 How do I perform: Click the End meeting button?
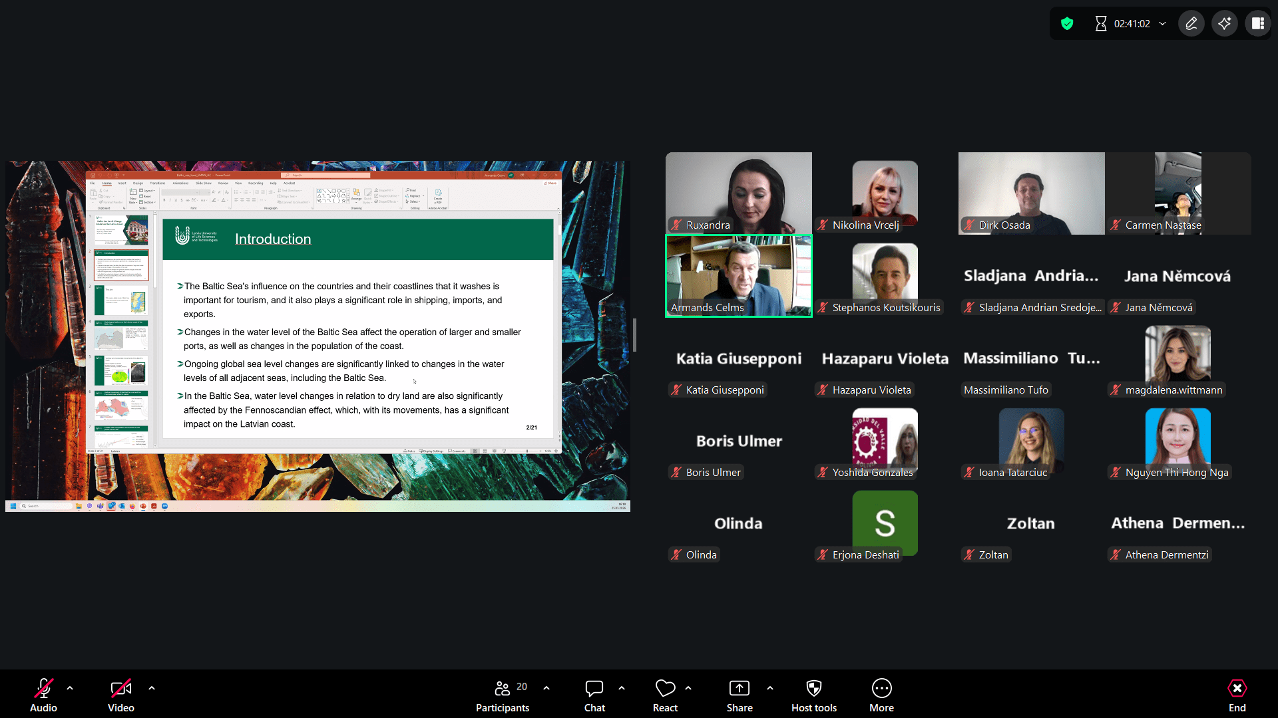click(1237, 695)
